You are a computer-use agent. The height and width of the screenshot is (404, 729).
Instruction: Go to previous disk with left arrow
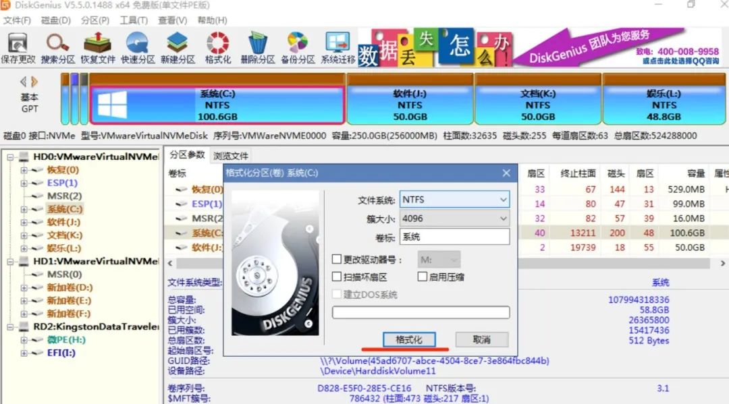point(23,82)
